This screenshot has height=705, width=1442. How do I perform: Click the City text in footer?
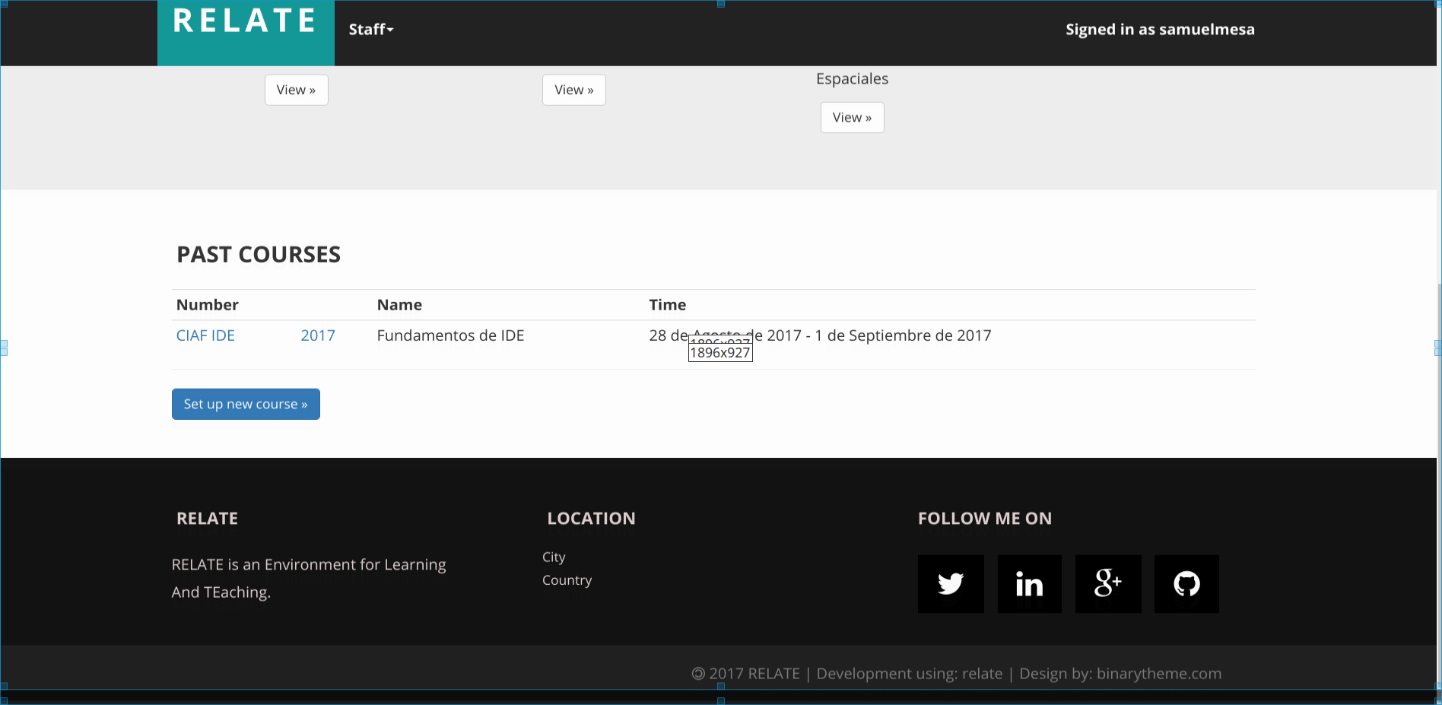pos(554,557)
